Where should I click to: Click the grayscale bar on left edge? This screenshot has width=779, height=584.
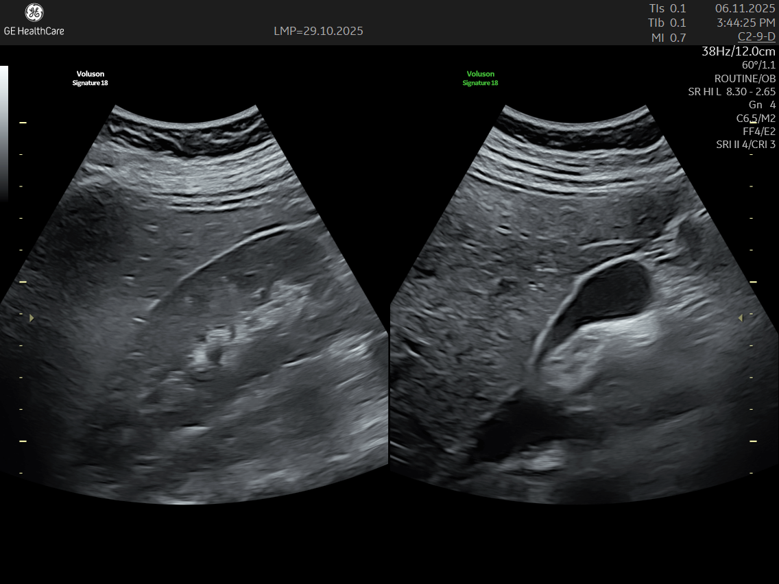[x=4, y=130]
